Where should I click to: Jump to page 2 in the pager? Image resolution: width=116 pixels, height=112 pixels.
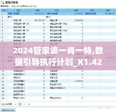point(29,104)
